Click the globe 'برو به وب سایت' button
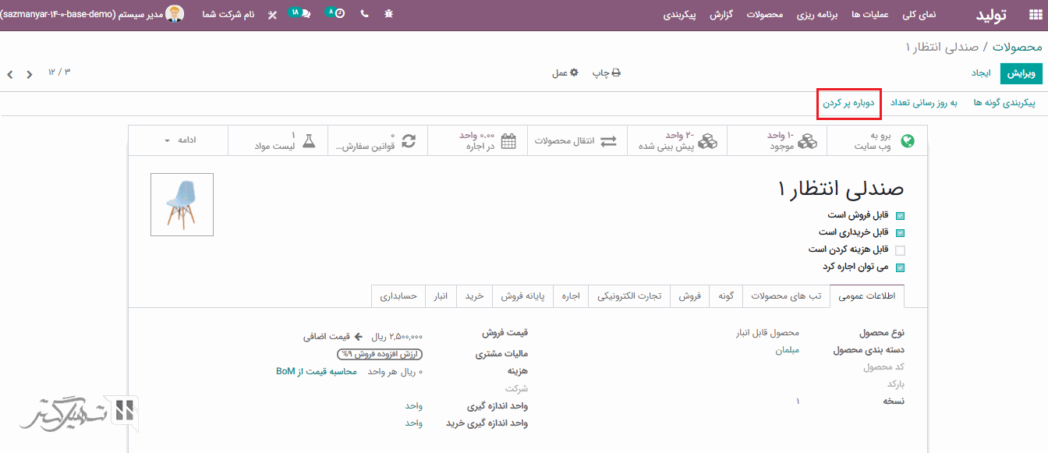1048x453 pixels. click(x=877, y=141)
